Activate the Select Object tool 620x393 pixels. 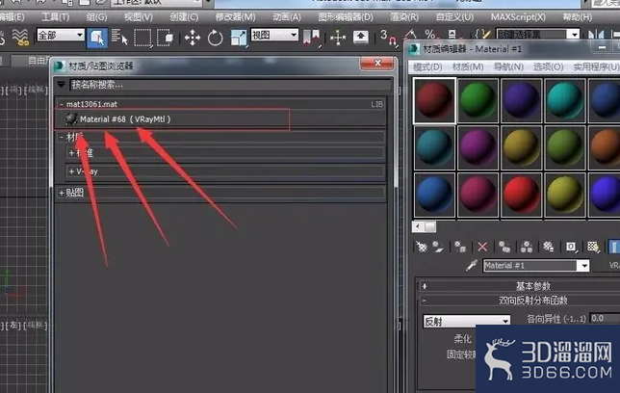[97, 38]
